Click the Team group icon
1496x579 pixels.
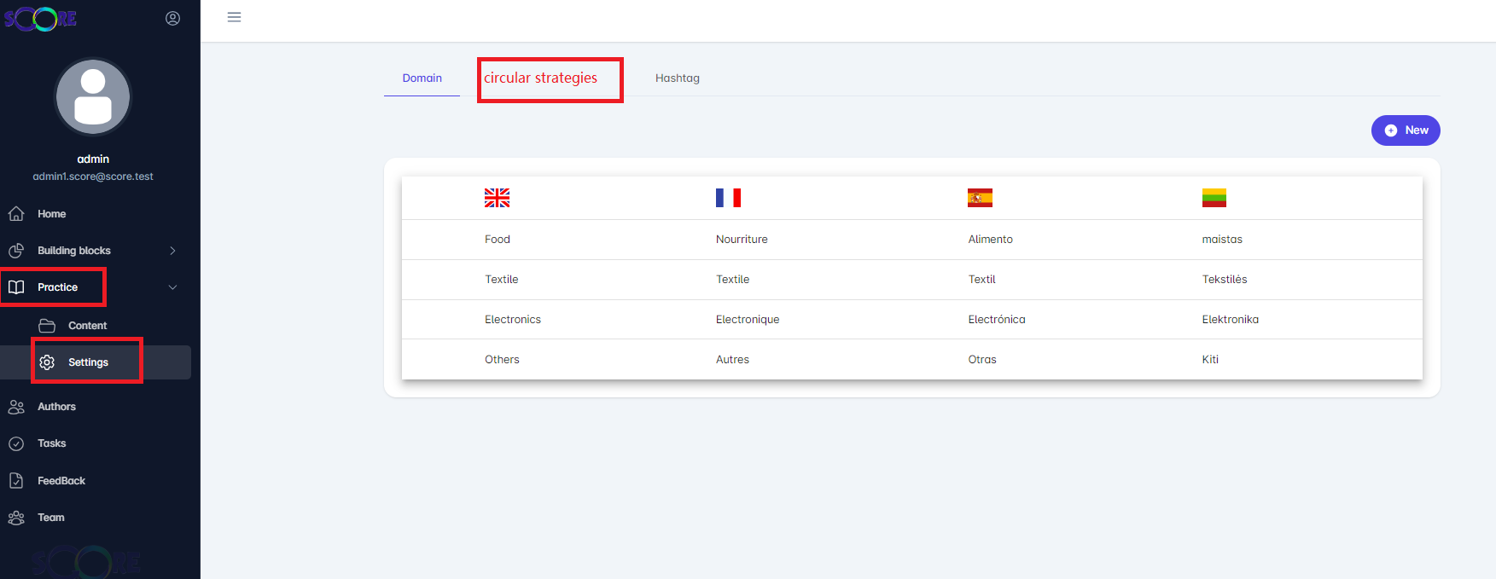click(16, 518)
